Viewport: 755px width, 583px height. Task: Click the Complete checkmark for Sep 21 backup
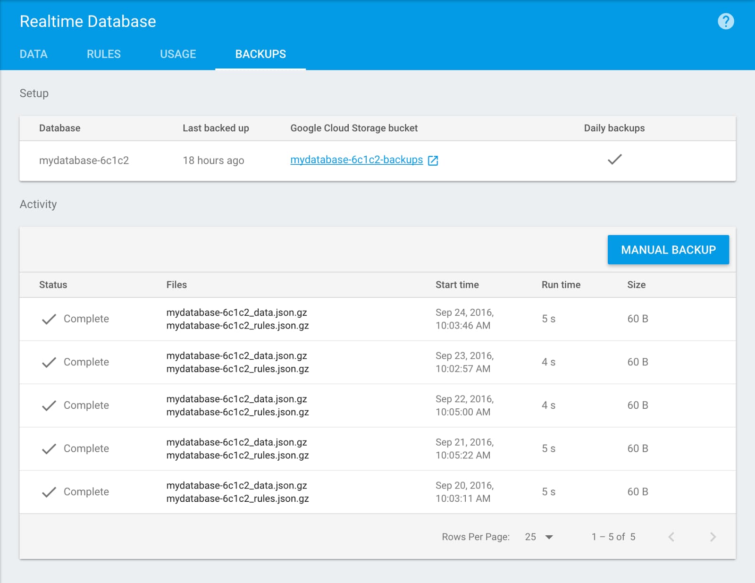pyautogui.click(x=49, y=448)
